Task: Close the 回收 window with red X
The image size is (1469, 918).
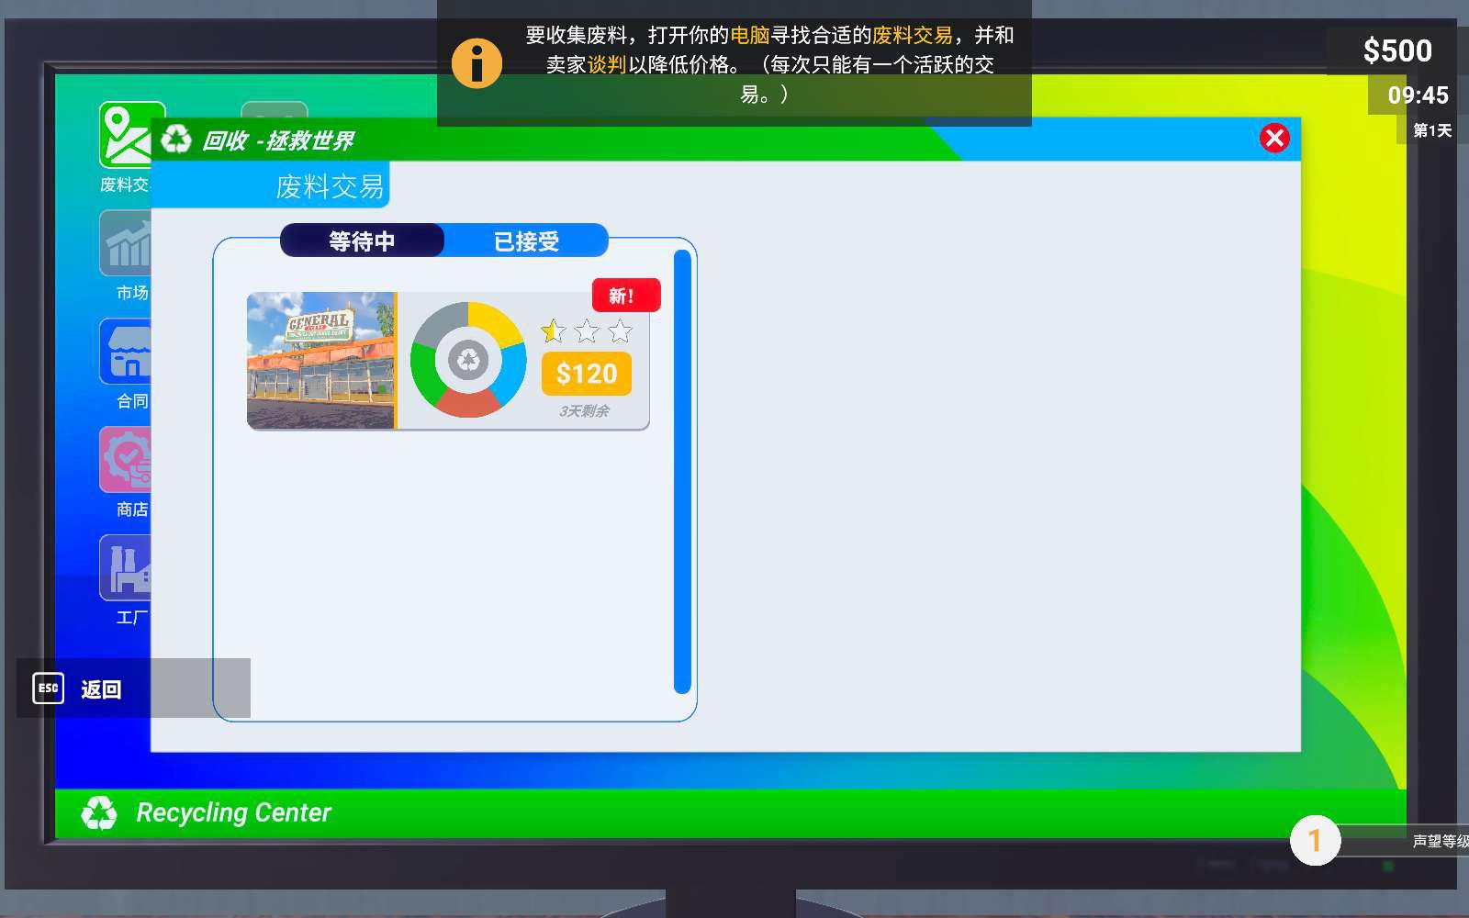Action: click(1274, 139)
